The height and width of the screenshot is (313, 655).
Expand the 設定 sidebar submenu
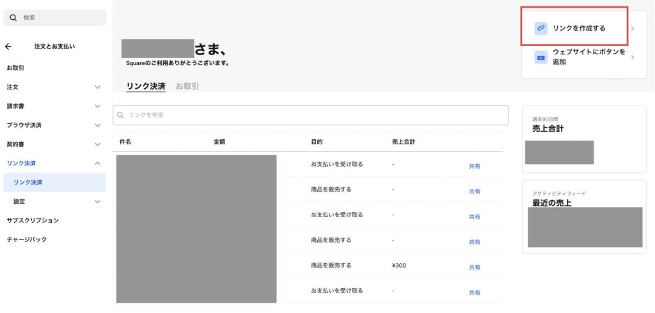97,202
